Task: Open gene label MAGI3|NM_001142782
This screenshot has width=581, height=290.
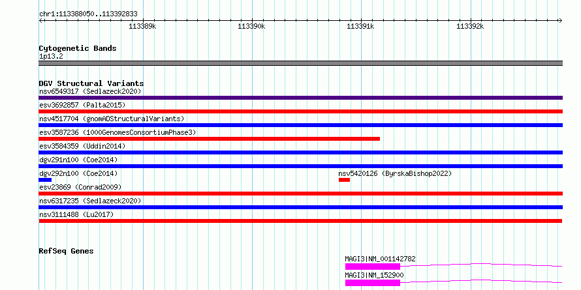Action: [380, 259]
